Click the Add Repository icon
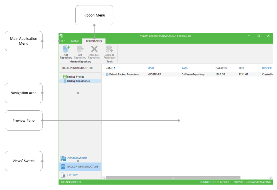Viewport: 277px width, 190px height. (66, 49)
